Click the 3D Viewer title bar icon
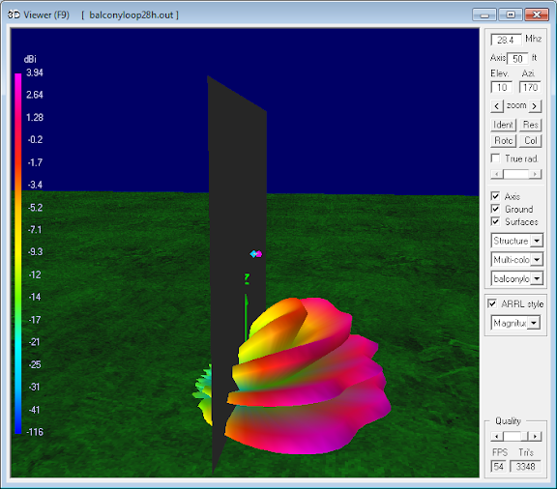Viewport: 557px width, 489px height. coord(14,14)
